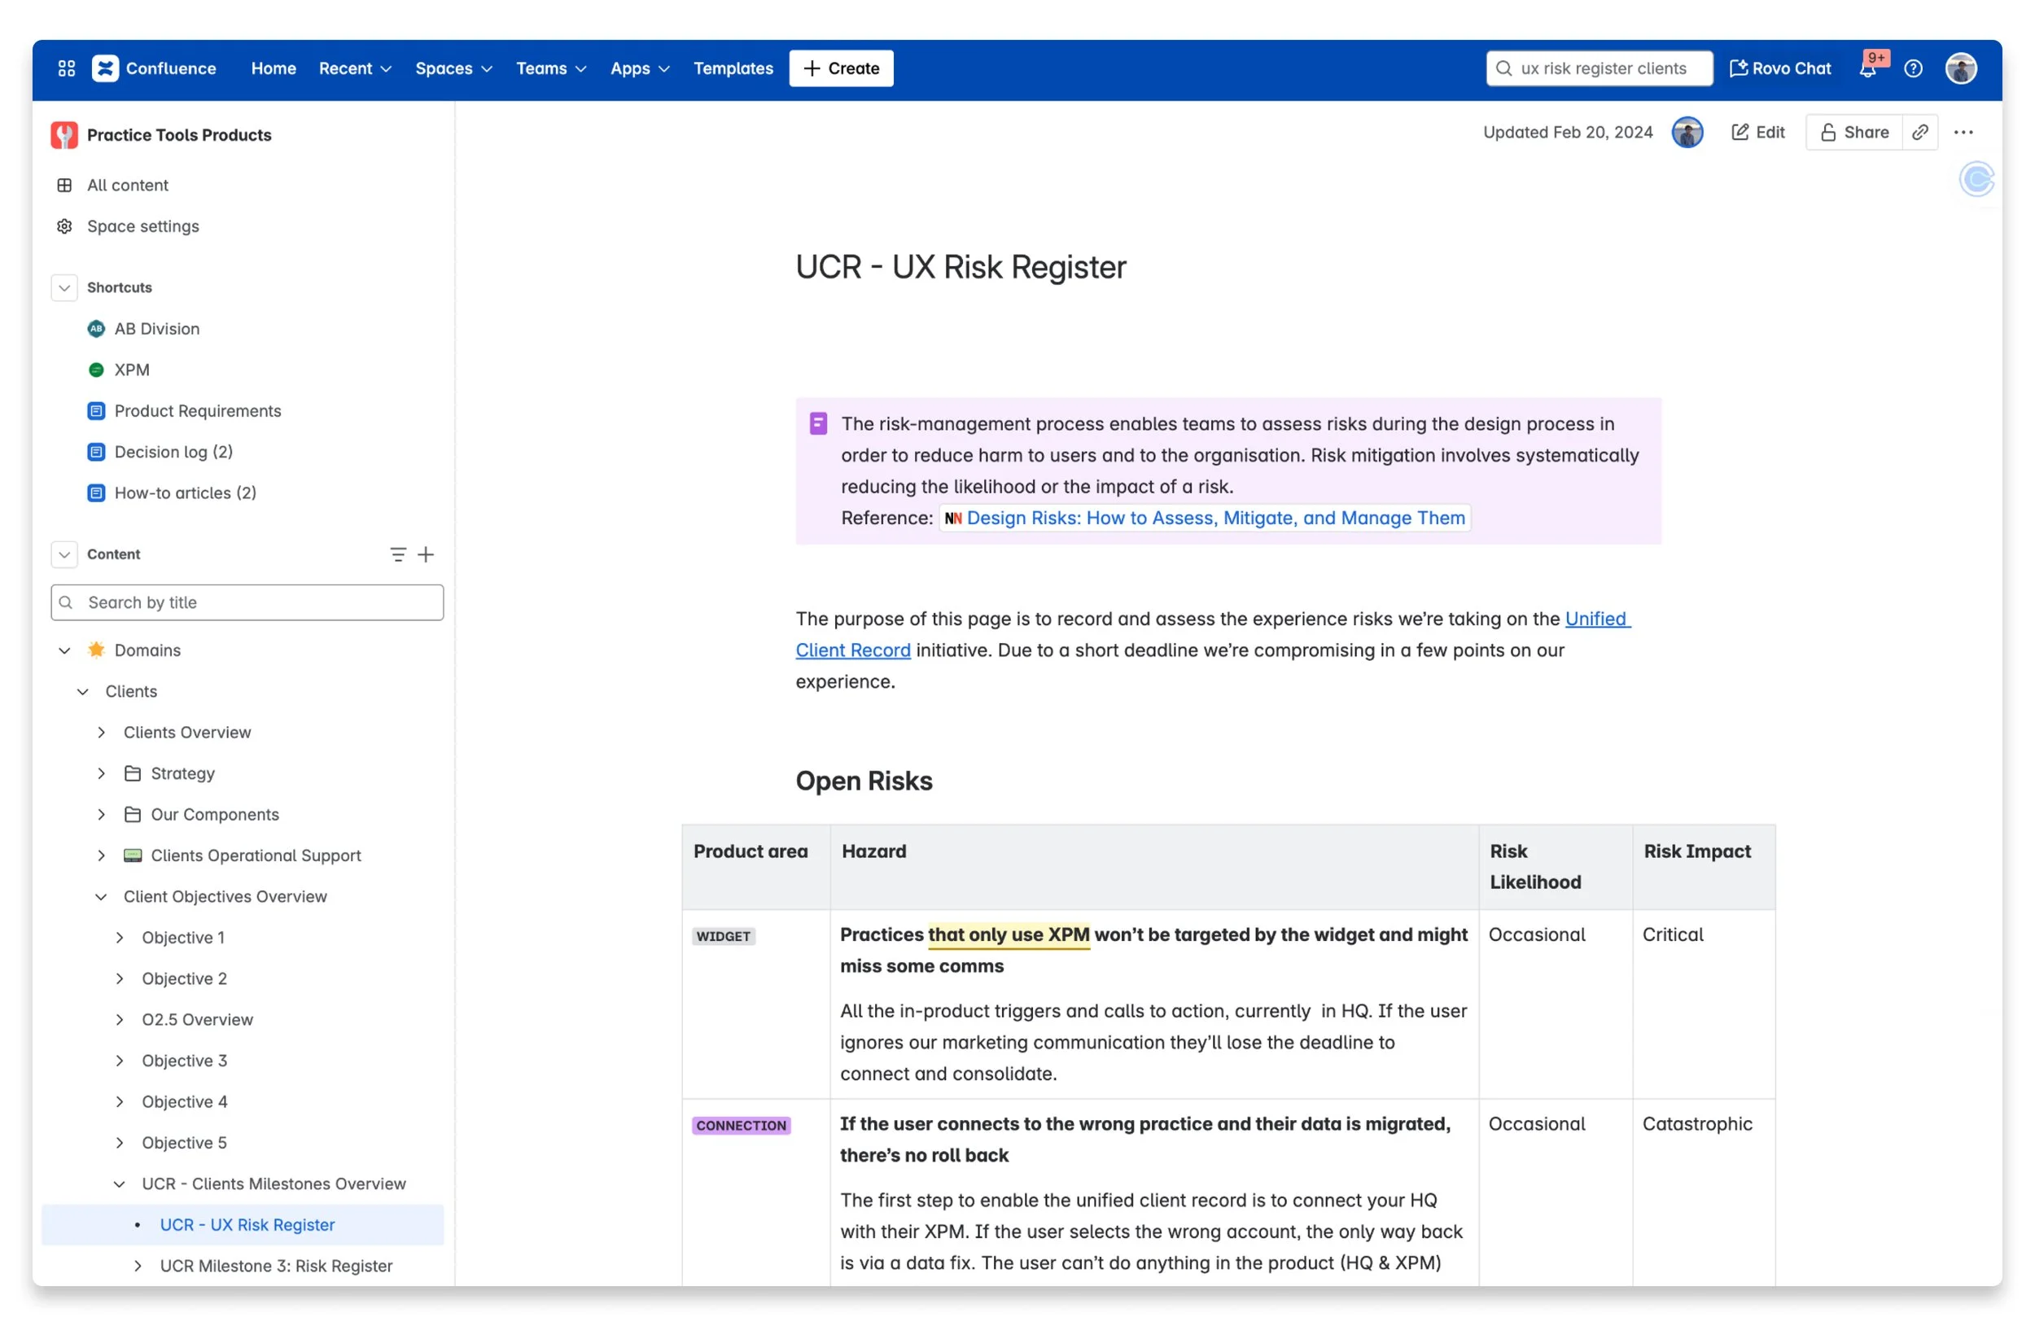The height and width of the screenshot is (1326, 2035).
Task: Collapse the Shortcuts section
Action: [x=64, y=287]
